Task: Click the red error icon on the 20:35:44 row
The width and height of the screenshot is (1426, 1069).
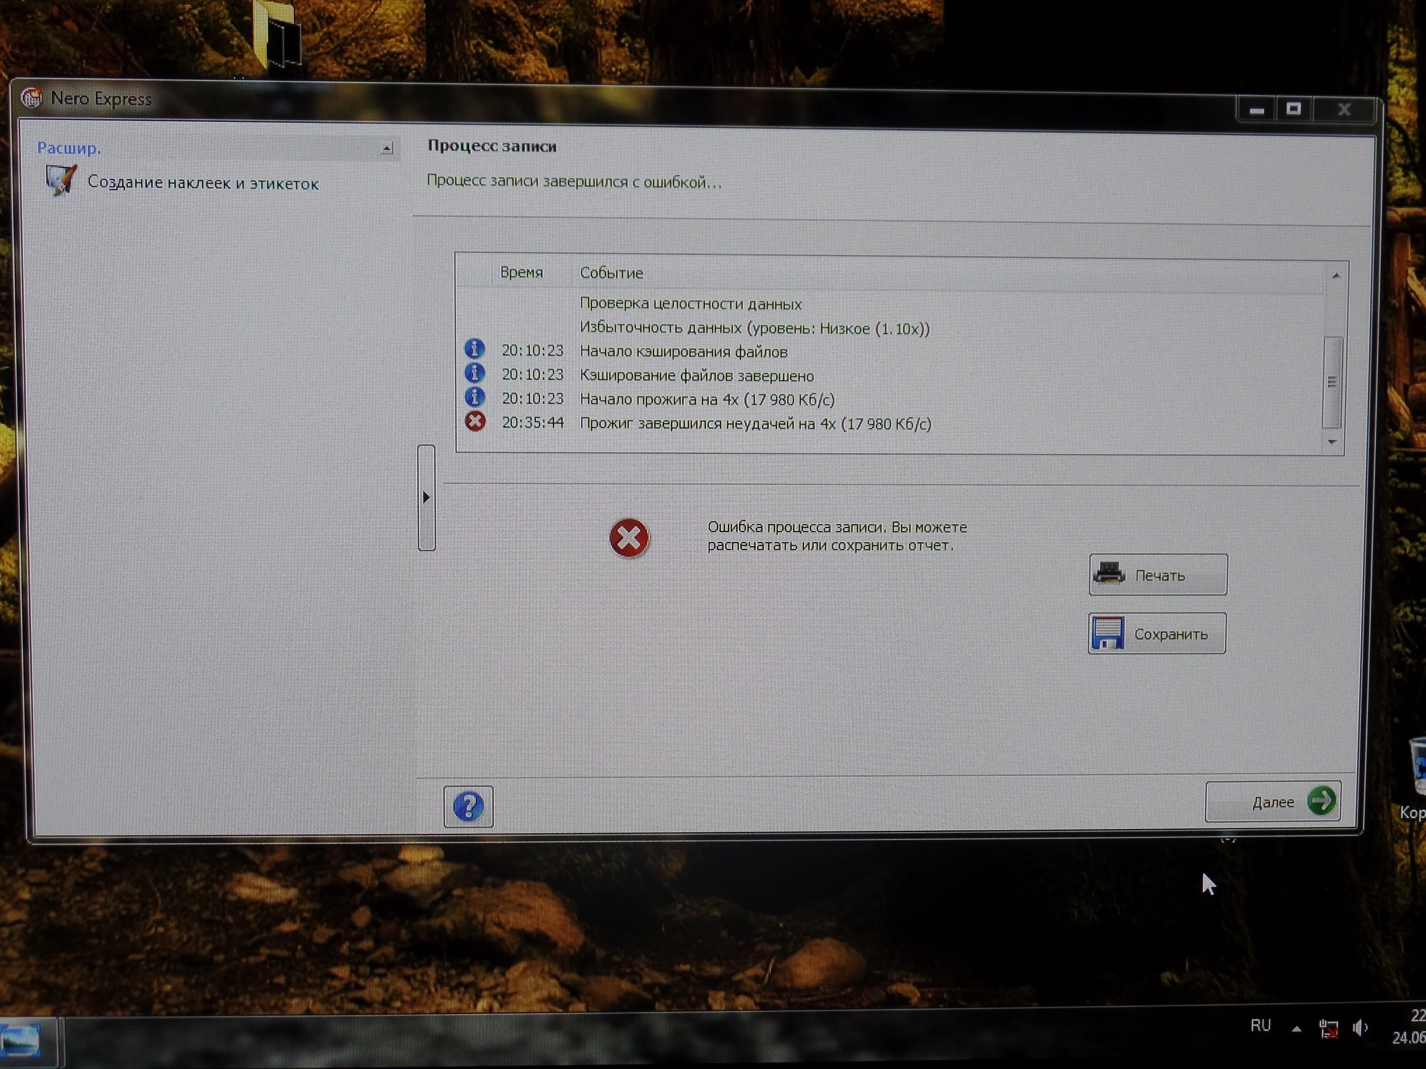Action: (475, 421)
